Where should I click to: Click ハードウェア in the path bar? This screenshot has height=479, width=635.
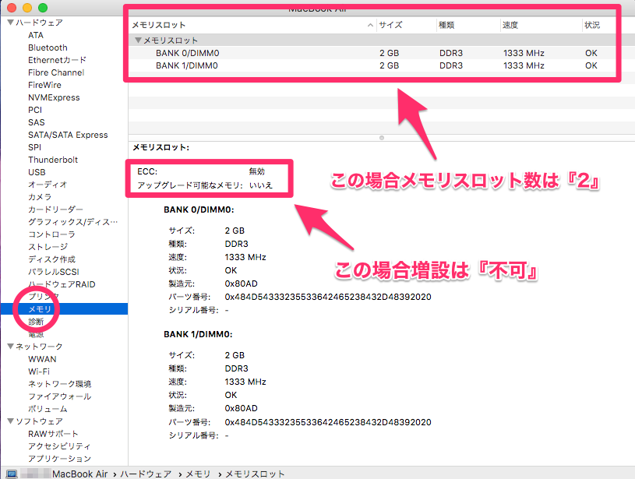[146, 474]
